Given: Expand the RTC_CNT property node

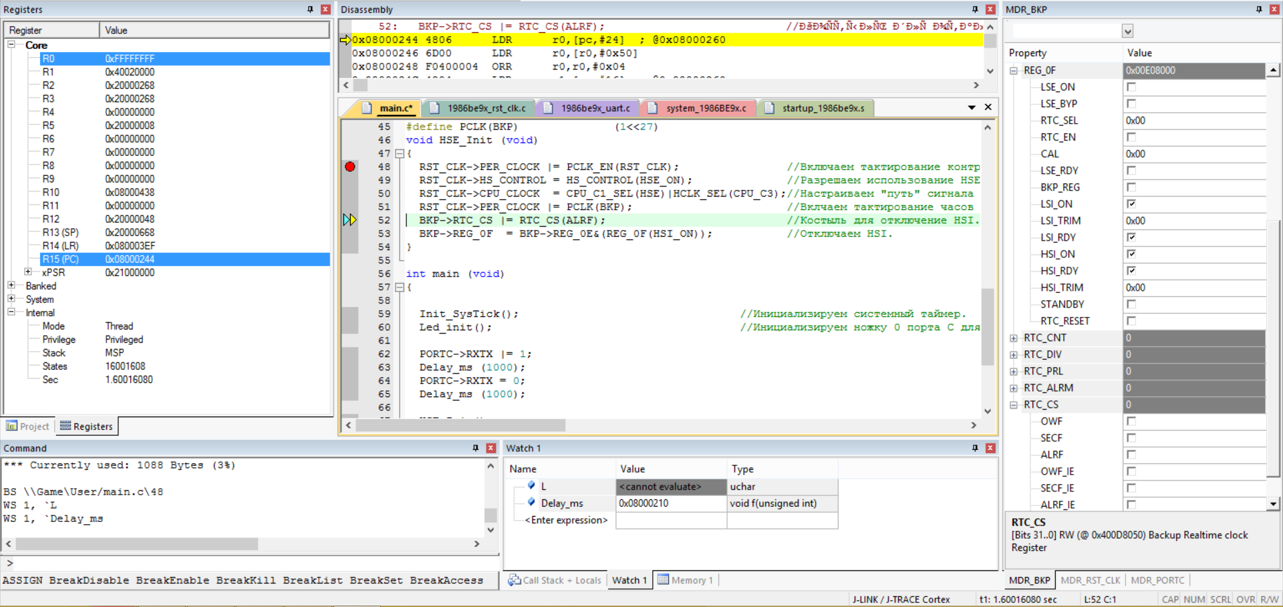Looking at the screenshot, I should point(1014,338).
